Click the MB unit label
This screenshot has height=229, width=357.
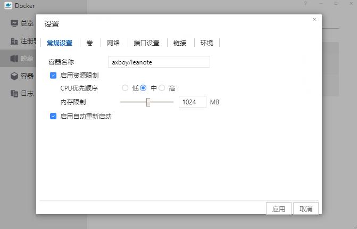(x=214, y=102)
